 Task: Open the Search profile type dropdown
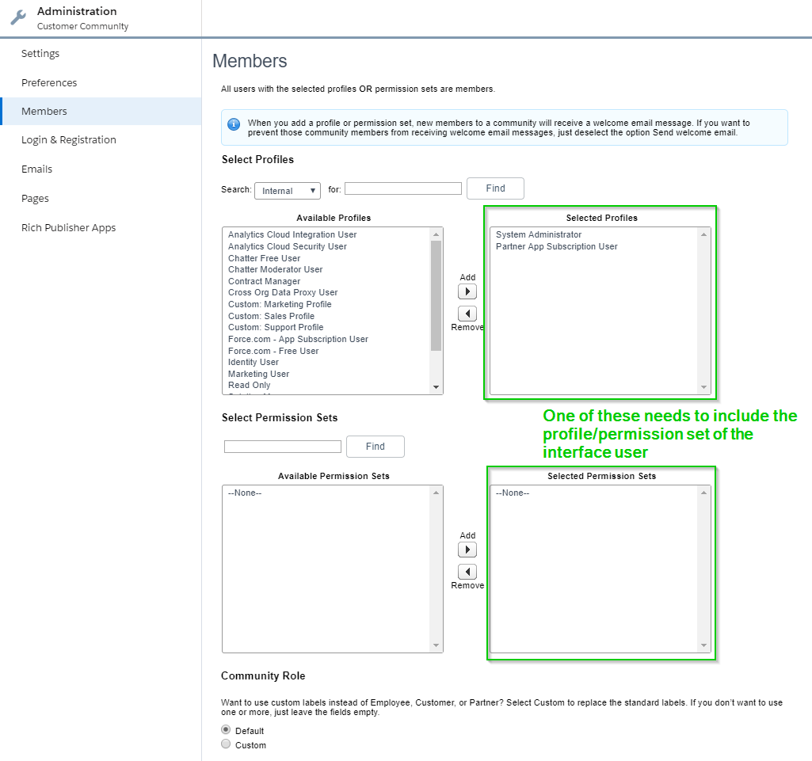(x=287, y=191)
